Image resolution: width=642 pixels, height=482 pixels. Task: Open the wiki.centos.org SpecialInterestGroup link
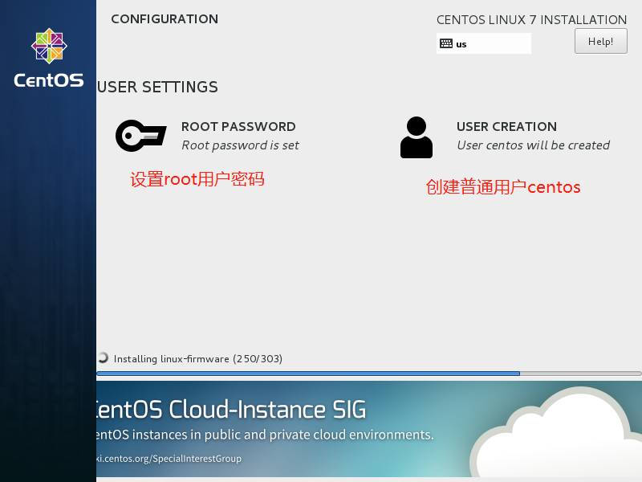click(x=169, y=459)
